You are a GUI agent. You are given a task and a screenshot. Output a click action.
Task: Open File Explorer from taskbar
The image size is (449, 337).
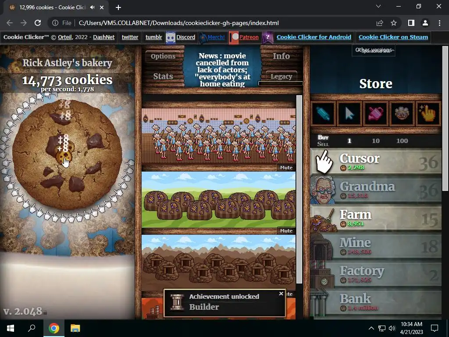tap(75, 328)
